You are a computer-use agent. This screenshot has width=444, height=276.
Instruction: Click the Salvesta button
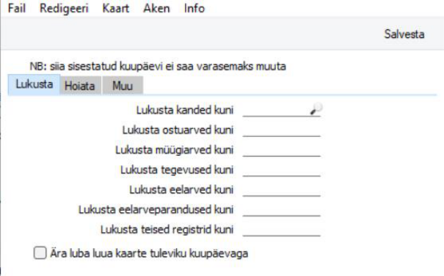(x=404, y=34)
